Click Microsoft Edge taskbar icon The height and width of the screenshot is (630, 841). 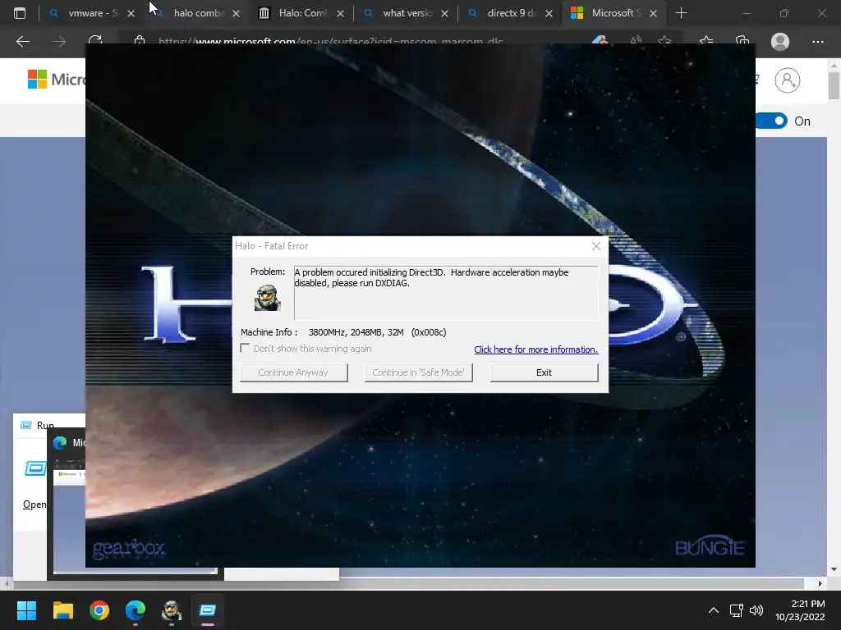(x=136, y=610)
